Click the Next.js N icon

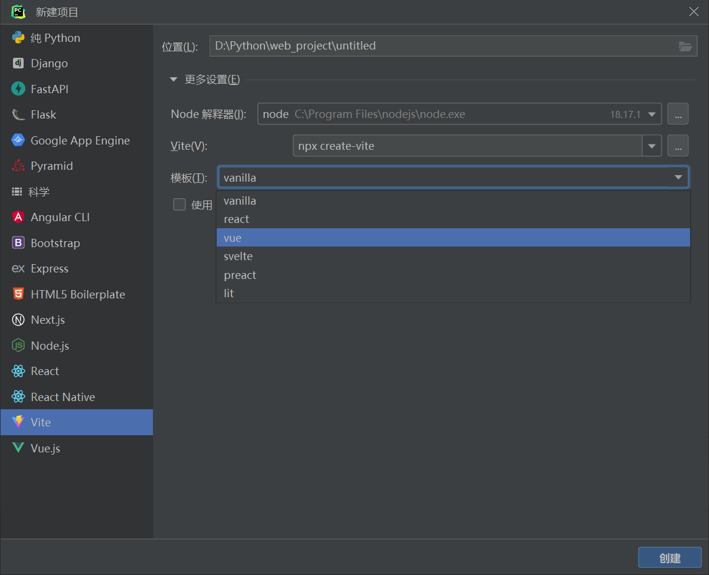coord(18,320)
